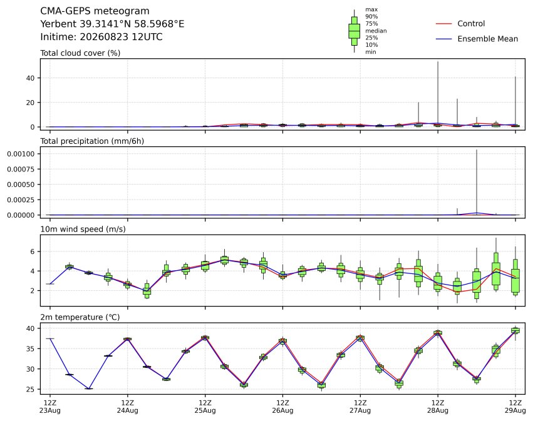Click the red Control legend line sample
Viewport: 533px width, 421px height.
[443, 24]
